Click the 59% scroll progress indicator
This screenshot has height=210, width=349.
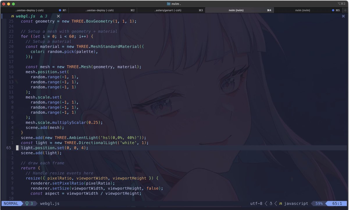coord(319,204)
